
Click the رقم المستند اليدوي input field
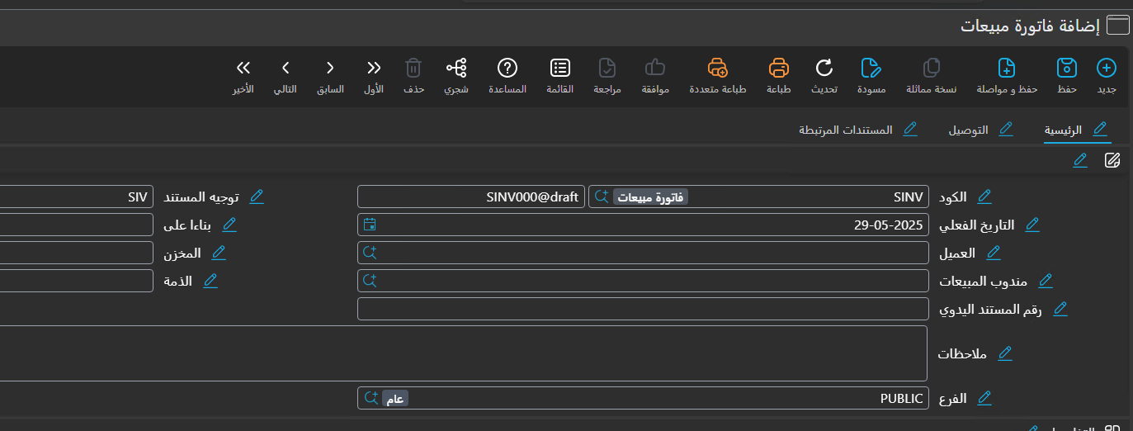pyautogui.click(x=643, y=309)
